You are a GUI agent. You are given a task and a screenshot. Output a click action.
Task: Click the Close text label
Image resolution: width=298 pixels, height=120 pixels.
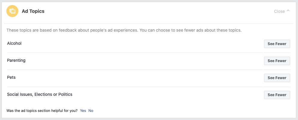point(279,11)
